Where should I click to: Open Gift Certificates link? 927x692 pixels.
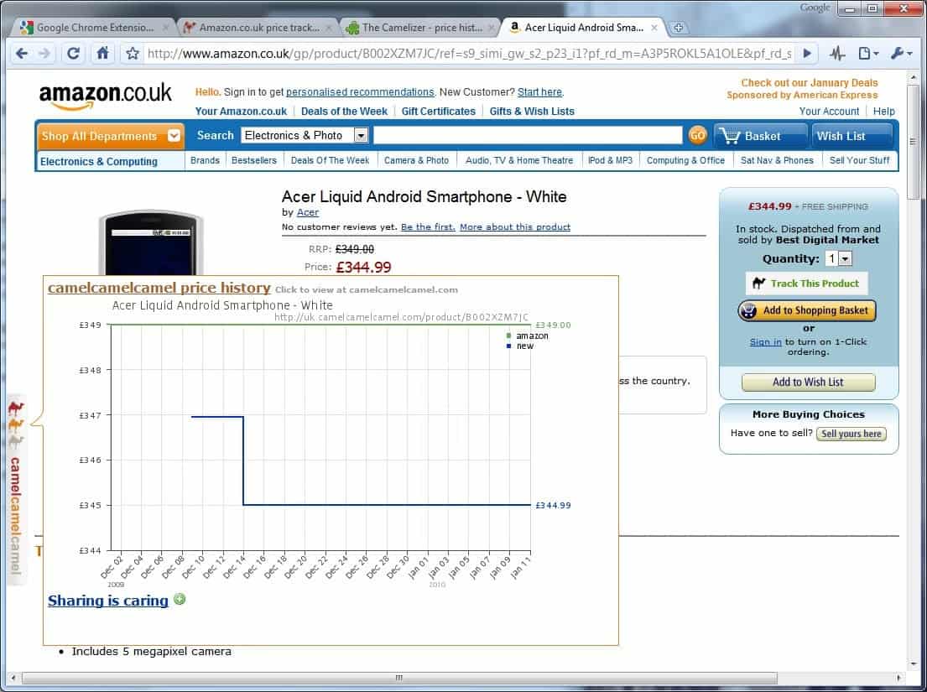438,111
